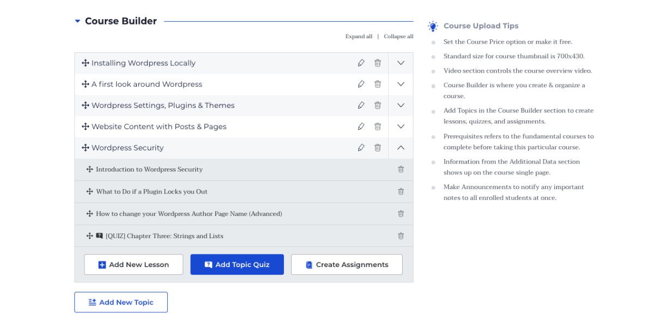Open the [QUIZ] Chapter Three: Strings and Lists title

pos(165,236)
